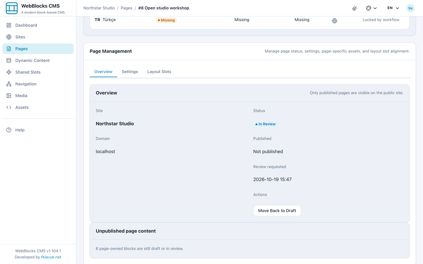The width and height of the screenshot is (423, 264).
Task: Click WebBlocks CMS v1.104.1 version text
Action: pos(38,251)
